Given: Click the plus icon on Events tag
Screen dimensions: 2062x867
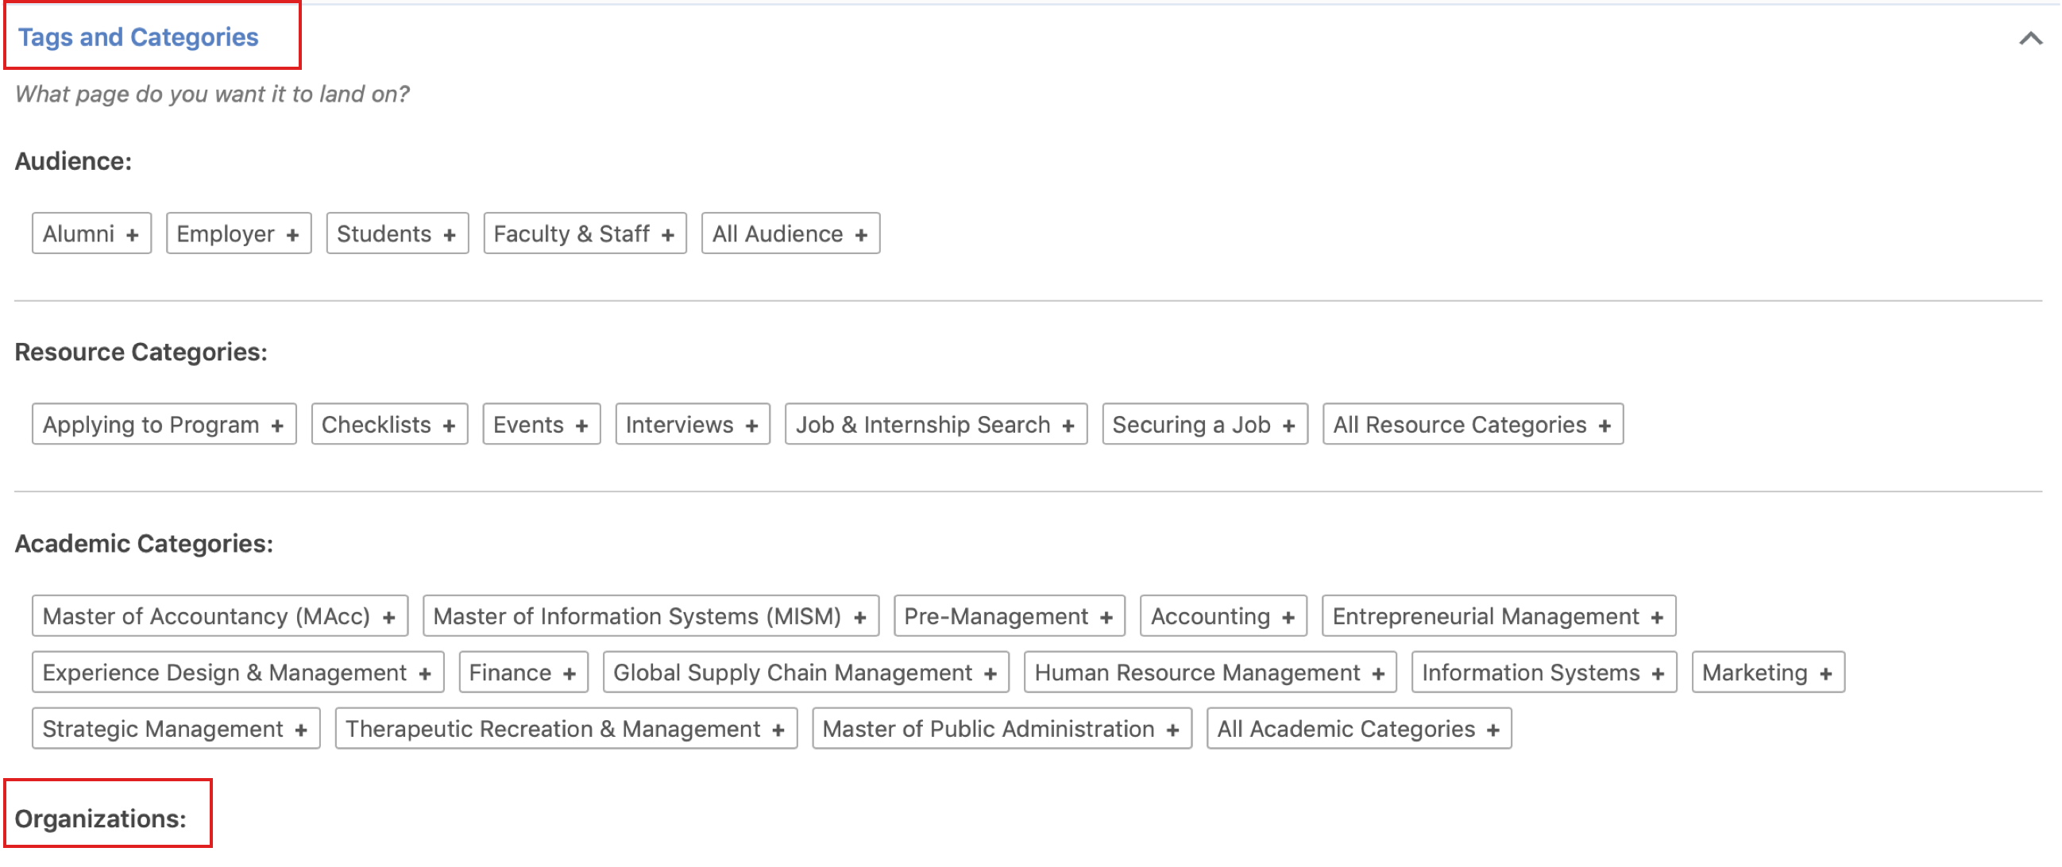Looking at the screenshot, I should pos(582,426).
